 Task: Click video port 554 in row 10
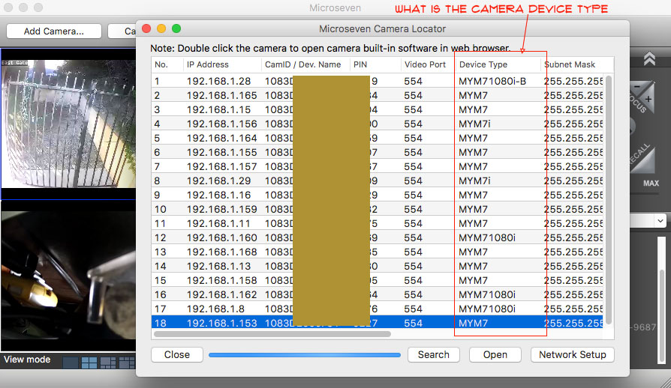pyautogui.click(x=413, y=209)
